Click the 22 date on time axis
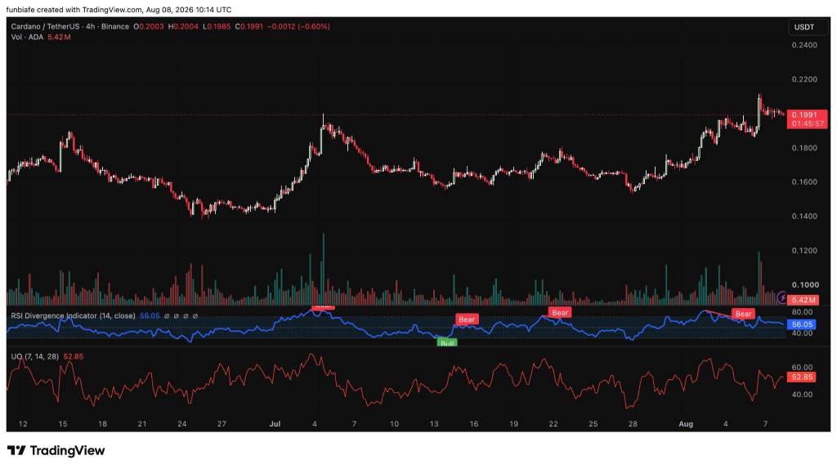 point(553,423)
